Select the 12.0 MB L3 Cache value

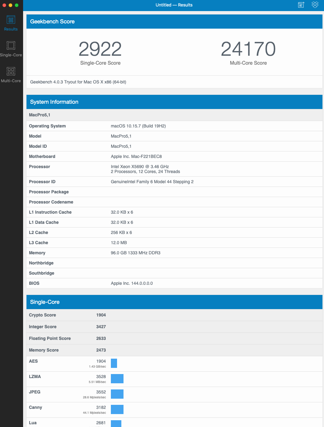(119, 243)
